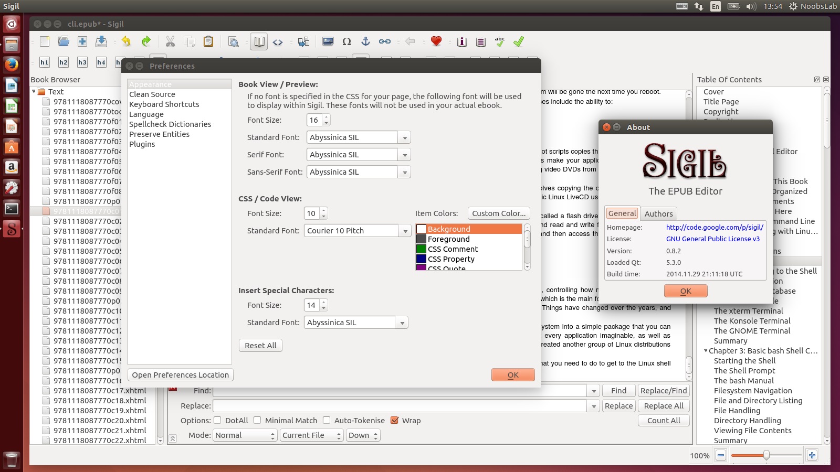Click the Generate Table of Contents icon

point(481,41)
